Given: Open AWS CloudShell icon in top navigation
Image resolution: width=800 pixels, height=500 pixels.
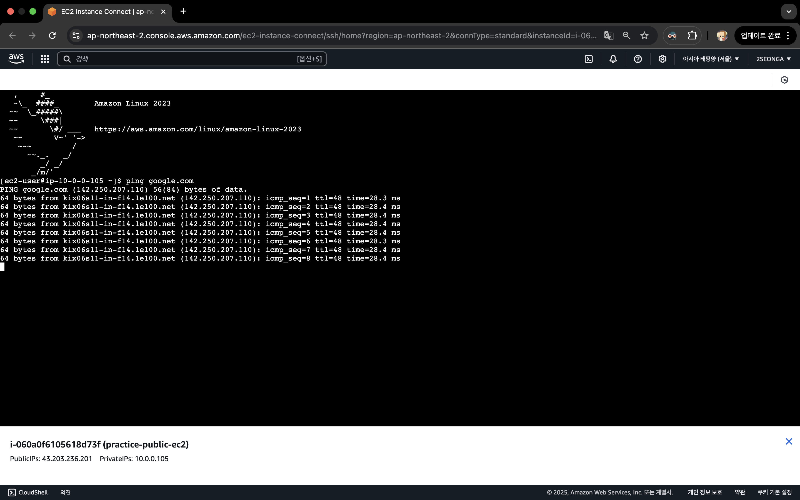Looking at the screenshot, I should point(588,59).
